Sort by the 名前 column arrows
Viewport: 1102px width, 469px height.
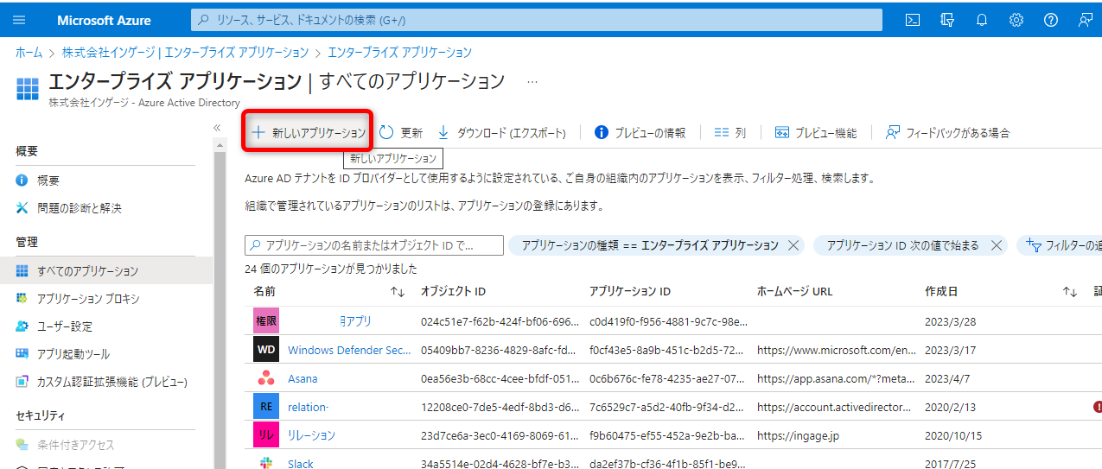click(x=398, y=292)
